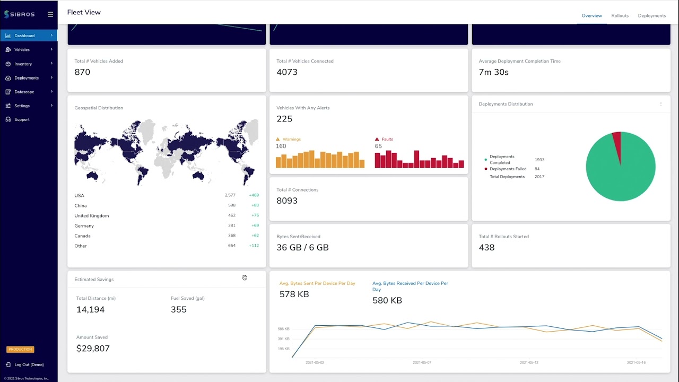Expand the Inventory menu chevron

pos(51,64)
